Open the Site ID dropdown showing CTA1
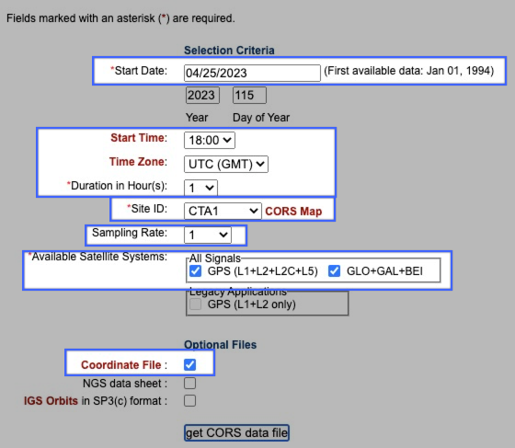 (223, 211)
